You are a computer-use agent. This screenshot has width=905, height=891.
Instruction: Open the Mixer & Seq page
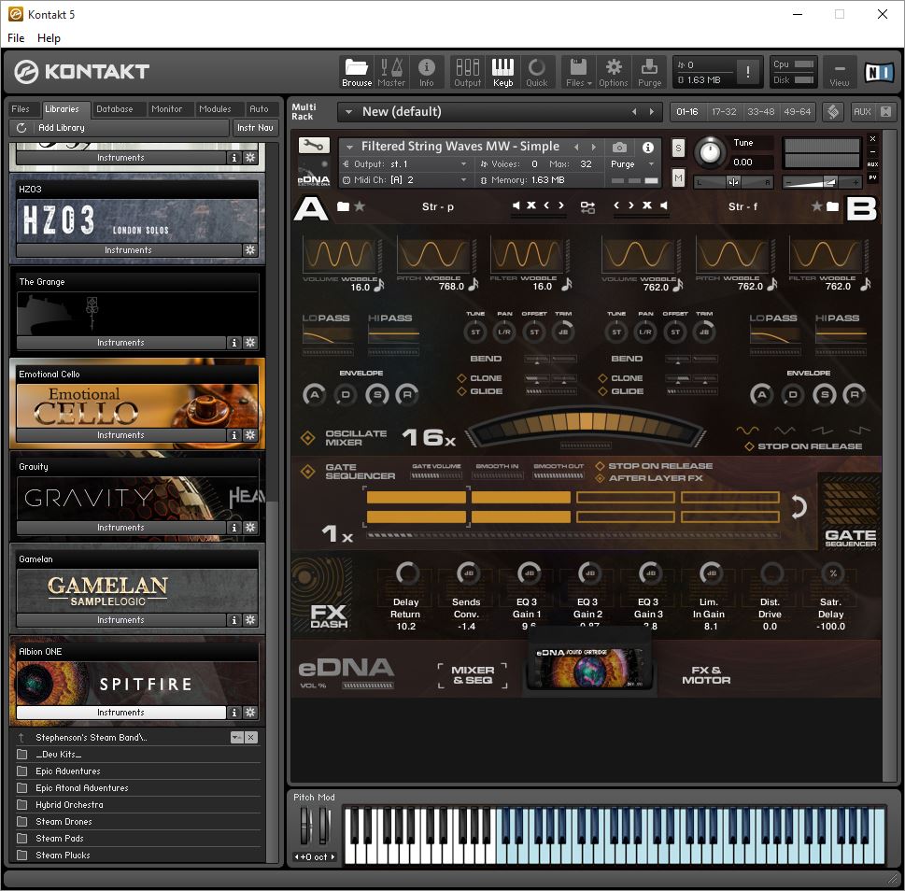[x=473, y=674]
